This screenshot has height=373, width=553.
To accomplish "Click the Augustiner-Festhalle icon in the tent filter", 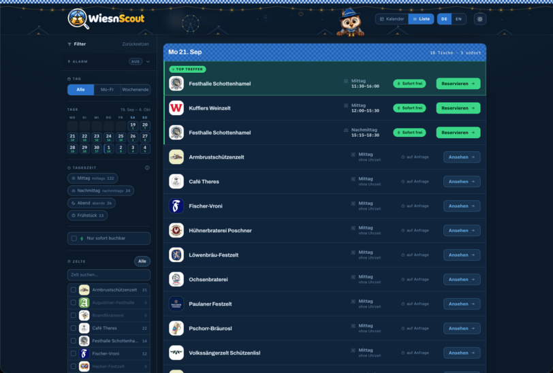I will [x=84, y=302].
